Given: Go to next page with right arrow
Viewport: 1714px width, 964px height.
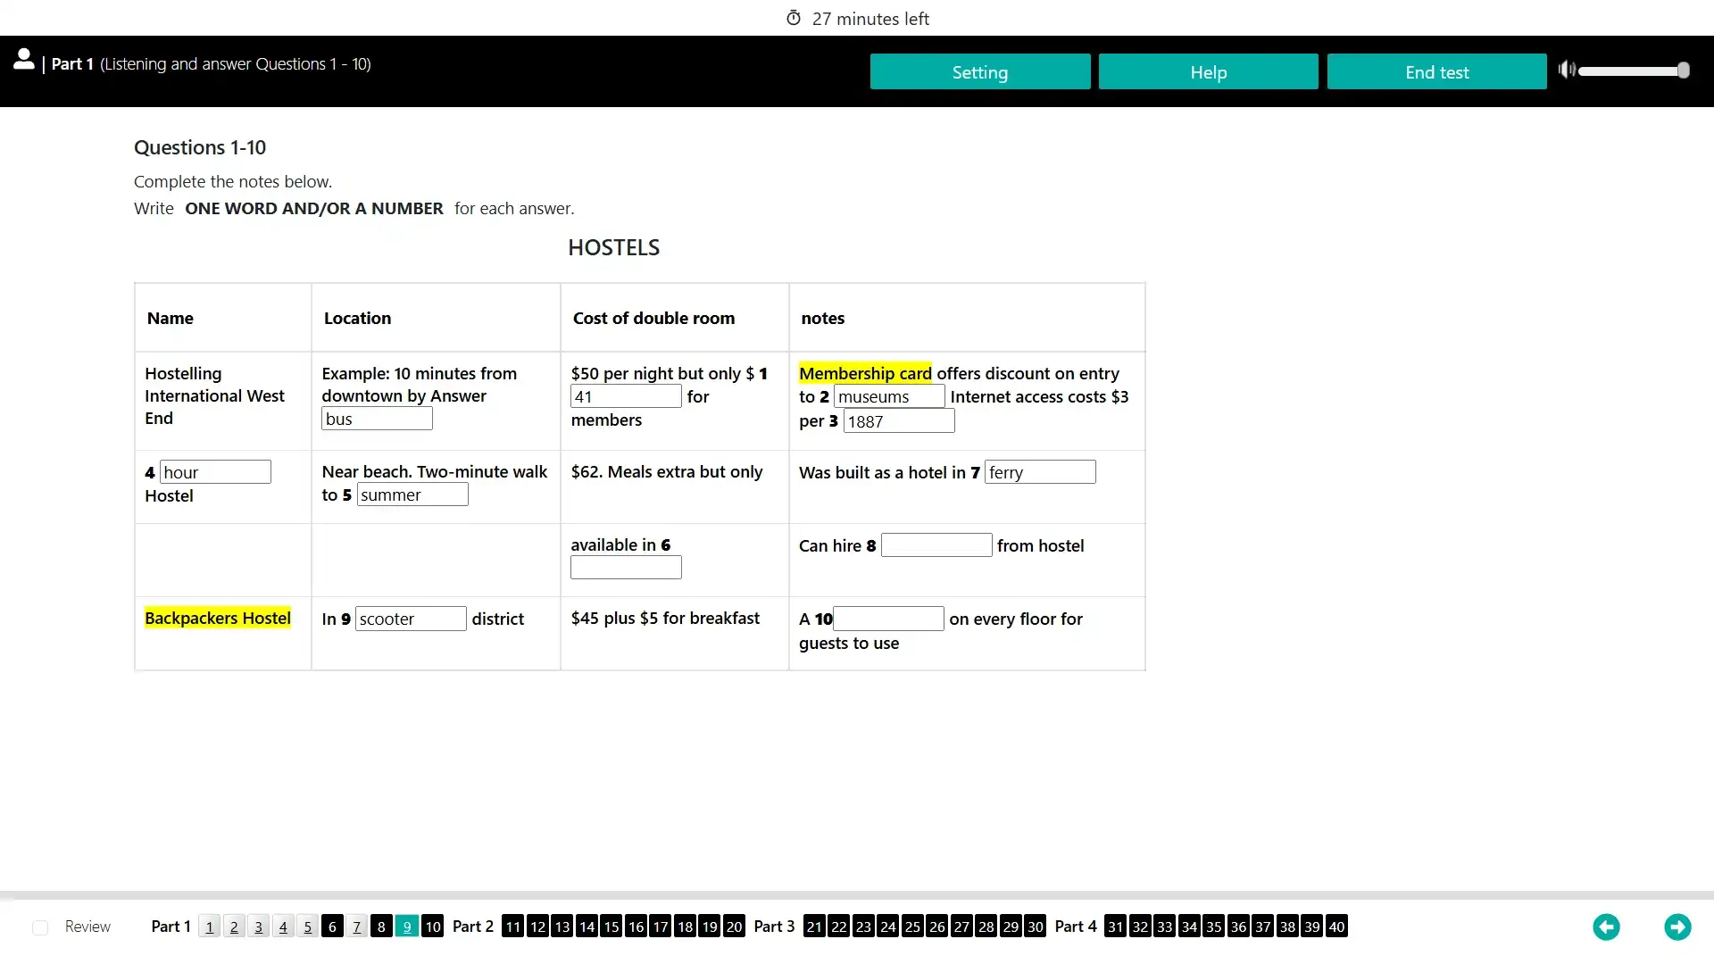Looking at the screenshot, I should click(1677, 927).
